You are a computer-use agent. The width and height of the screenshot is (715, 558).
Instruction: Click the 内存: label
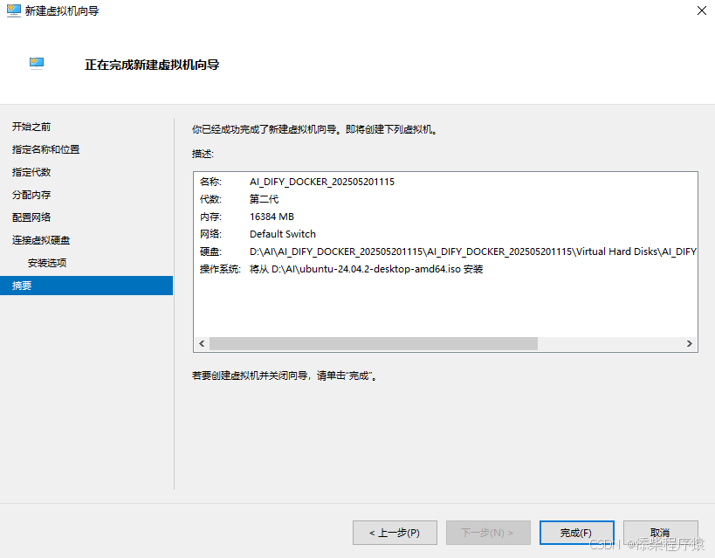pos(210,217)
